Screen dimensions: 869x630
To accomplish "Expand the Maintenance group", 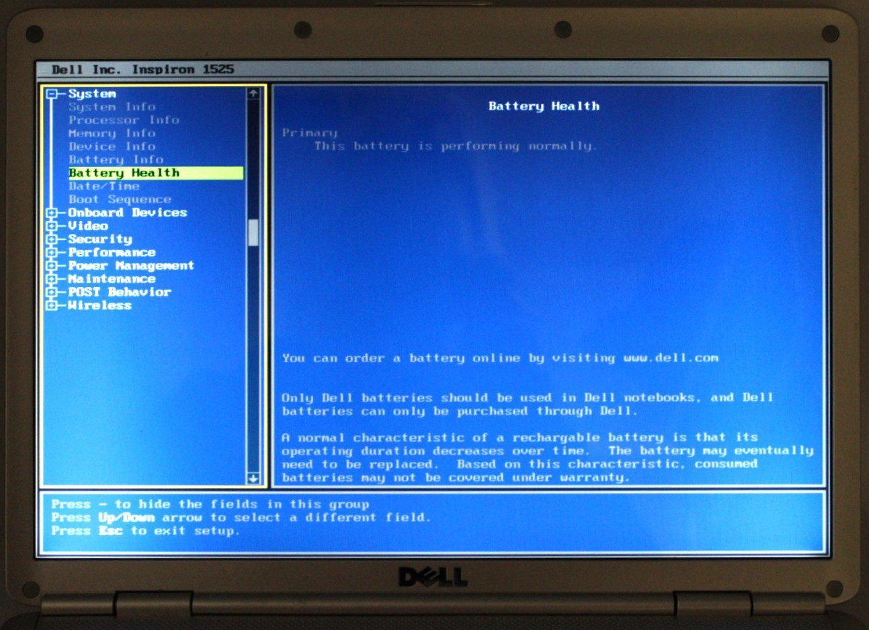I will (52, 279).
